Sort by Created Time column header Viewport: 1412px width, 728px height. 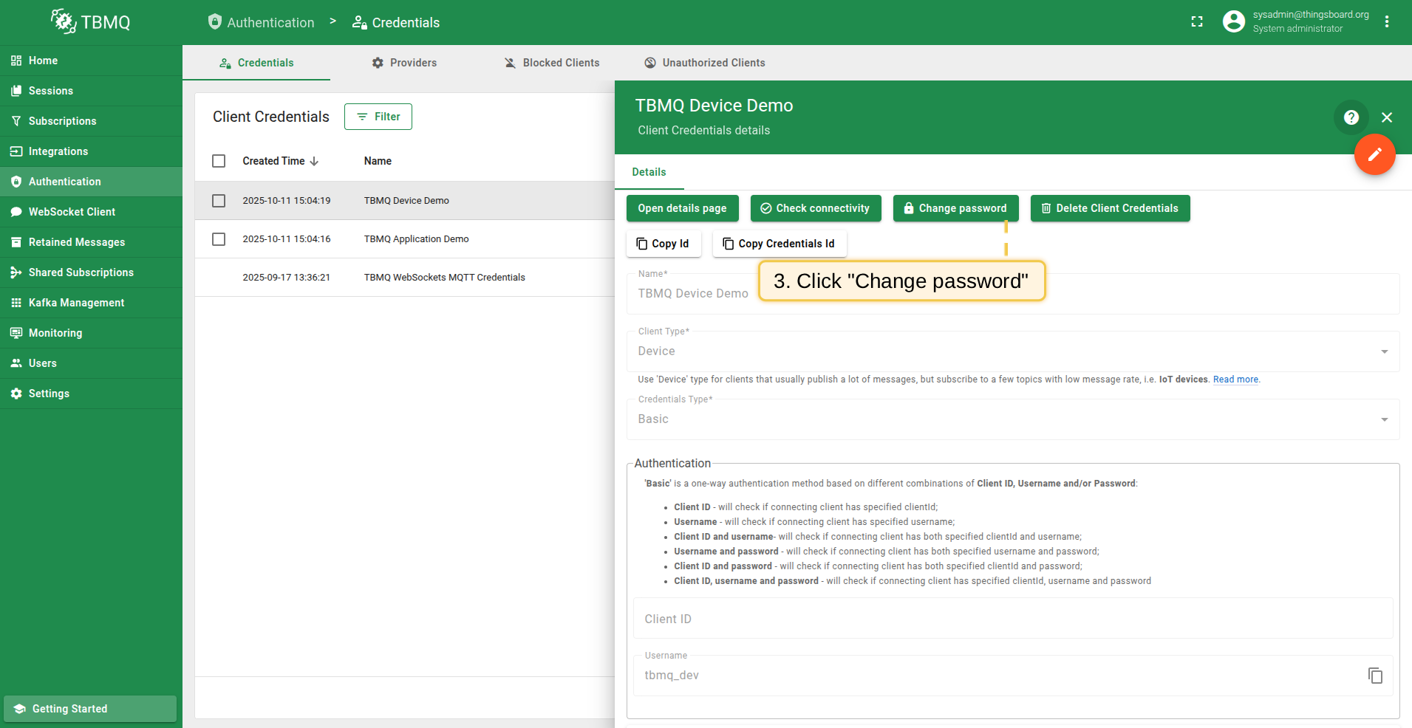tap(273, 161)
